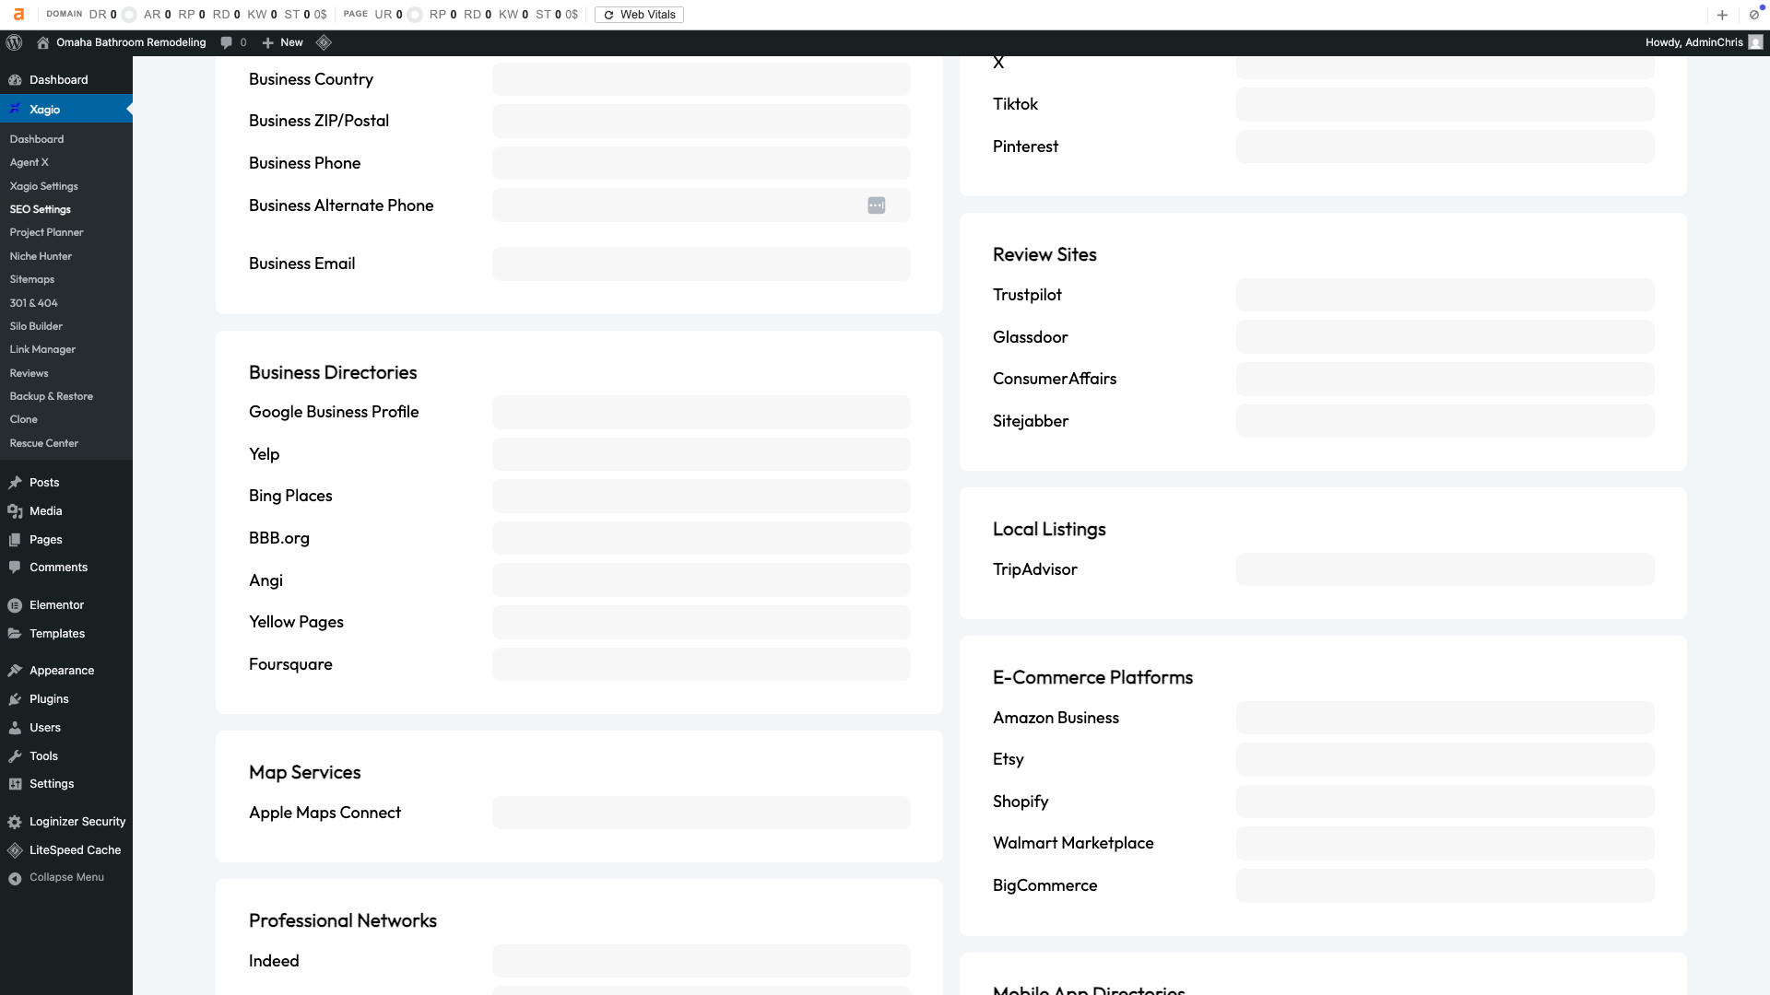Open Xagio Settings submenu item
Viewport: 1770px width, 995px height.
pos(44,186)
